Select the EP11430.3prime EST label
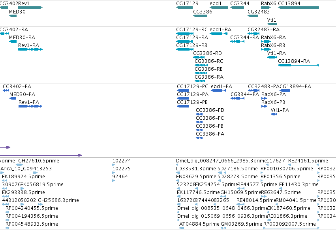 click(299, 185)
